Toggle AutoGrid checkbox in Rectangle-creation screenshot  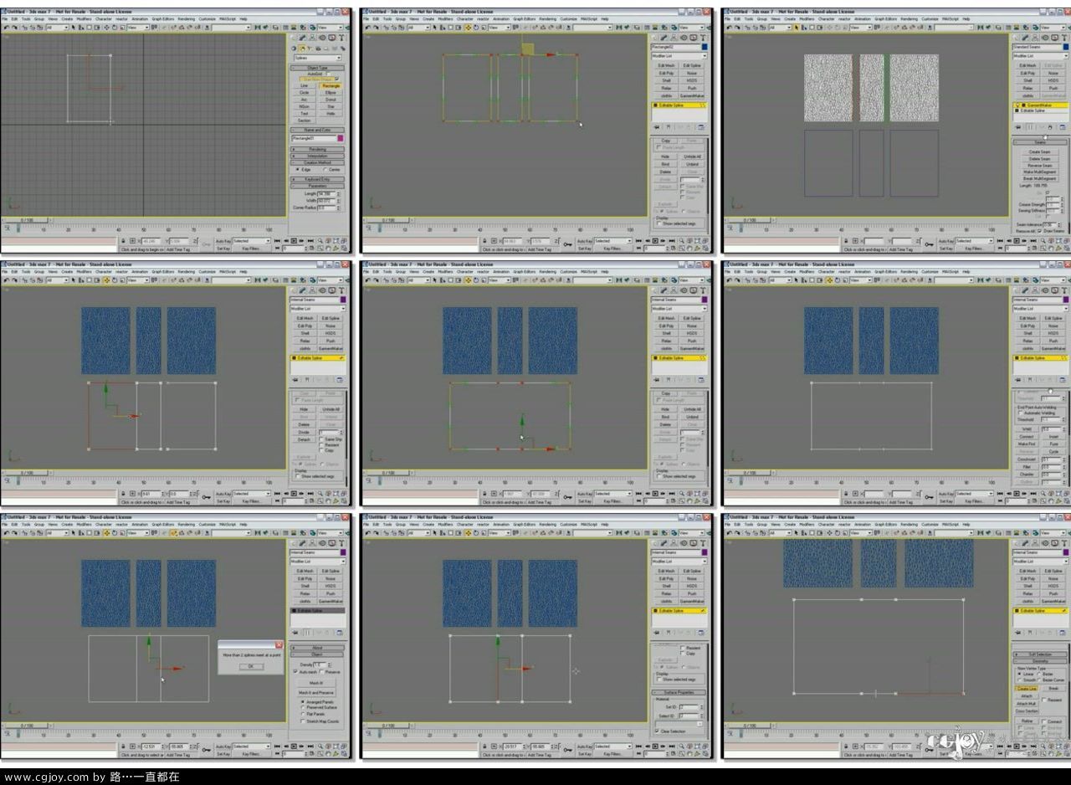pos(328,74)
